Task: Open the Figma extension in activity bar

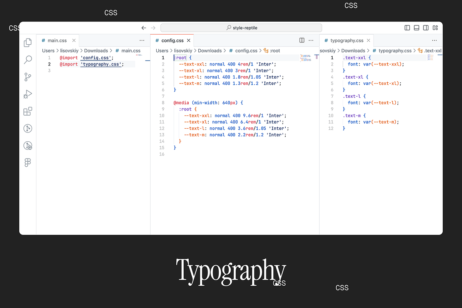Action: (x=28, y=162)
